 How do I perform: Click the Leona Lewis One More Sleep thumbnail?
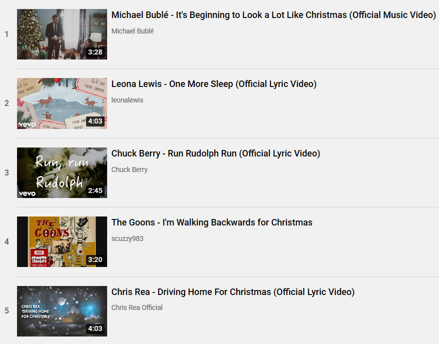(62, 103)
